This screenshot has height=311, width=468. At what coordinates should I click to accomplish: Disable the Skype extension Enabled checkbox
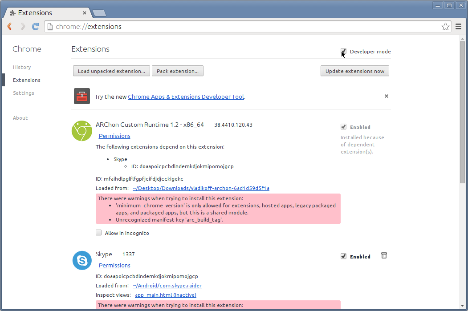pos(343,256)
